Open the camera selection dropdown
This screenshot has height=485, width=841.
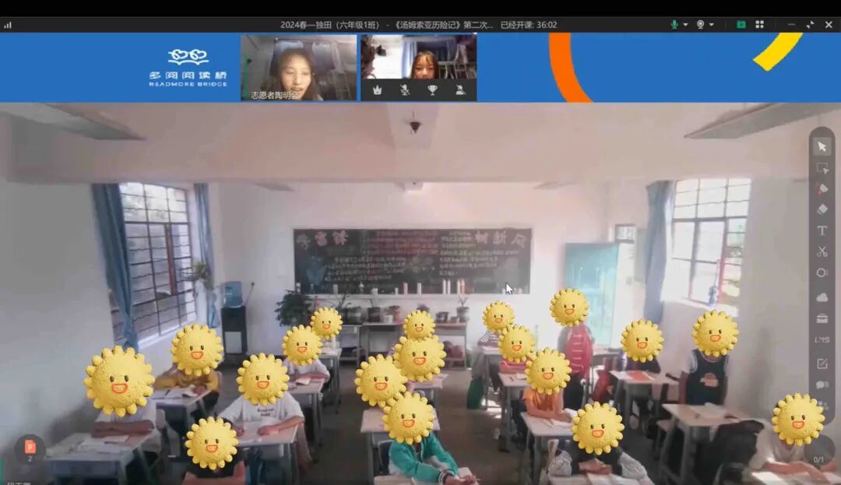tap(711, 24)
